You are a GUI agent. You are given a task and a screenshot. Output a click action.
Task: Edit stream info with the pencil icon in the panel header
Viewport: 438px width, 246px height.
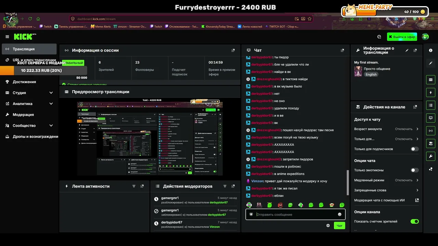[x=407, y=50]
